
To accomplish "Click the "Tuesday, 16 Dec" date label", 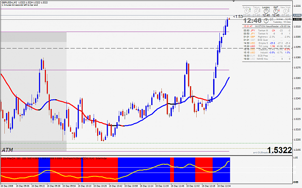I will click(x=282, y=22).
